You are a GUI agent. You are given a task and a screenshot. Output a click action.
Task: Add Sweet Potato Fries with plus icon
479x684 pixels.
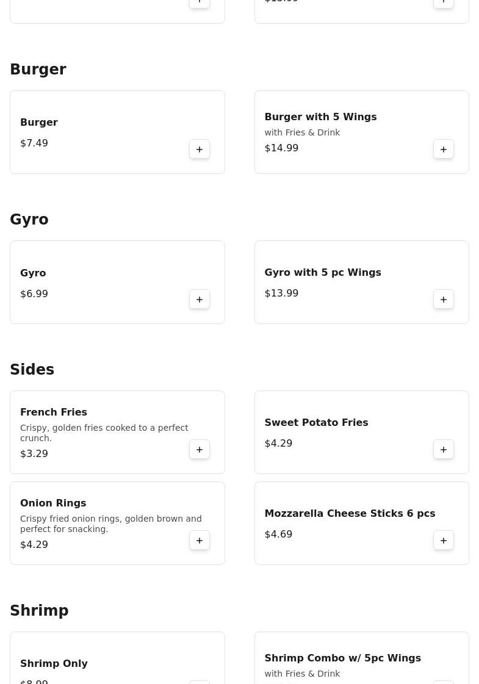pyautogui.click(x=444, y=450)
